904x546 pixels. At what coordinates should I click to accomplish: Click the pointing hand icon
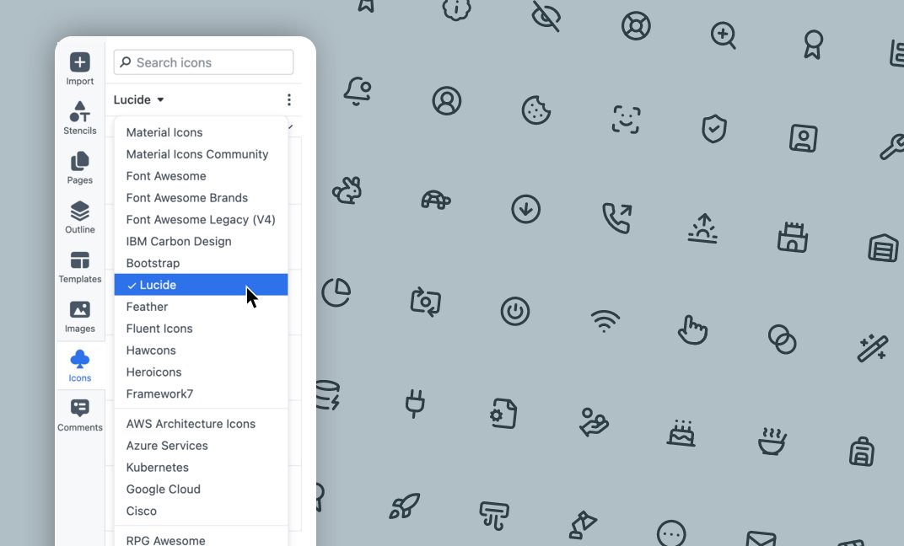692,330
